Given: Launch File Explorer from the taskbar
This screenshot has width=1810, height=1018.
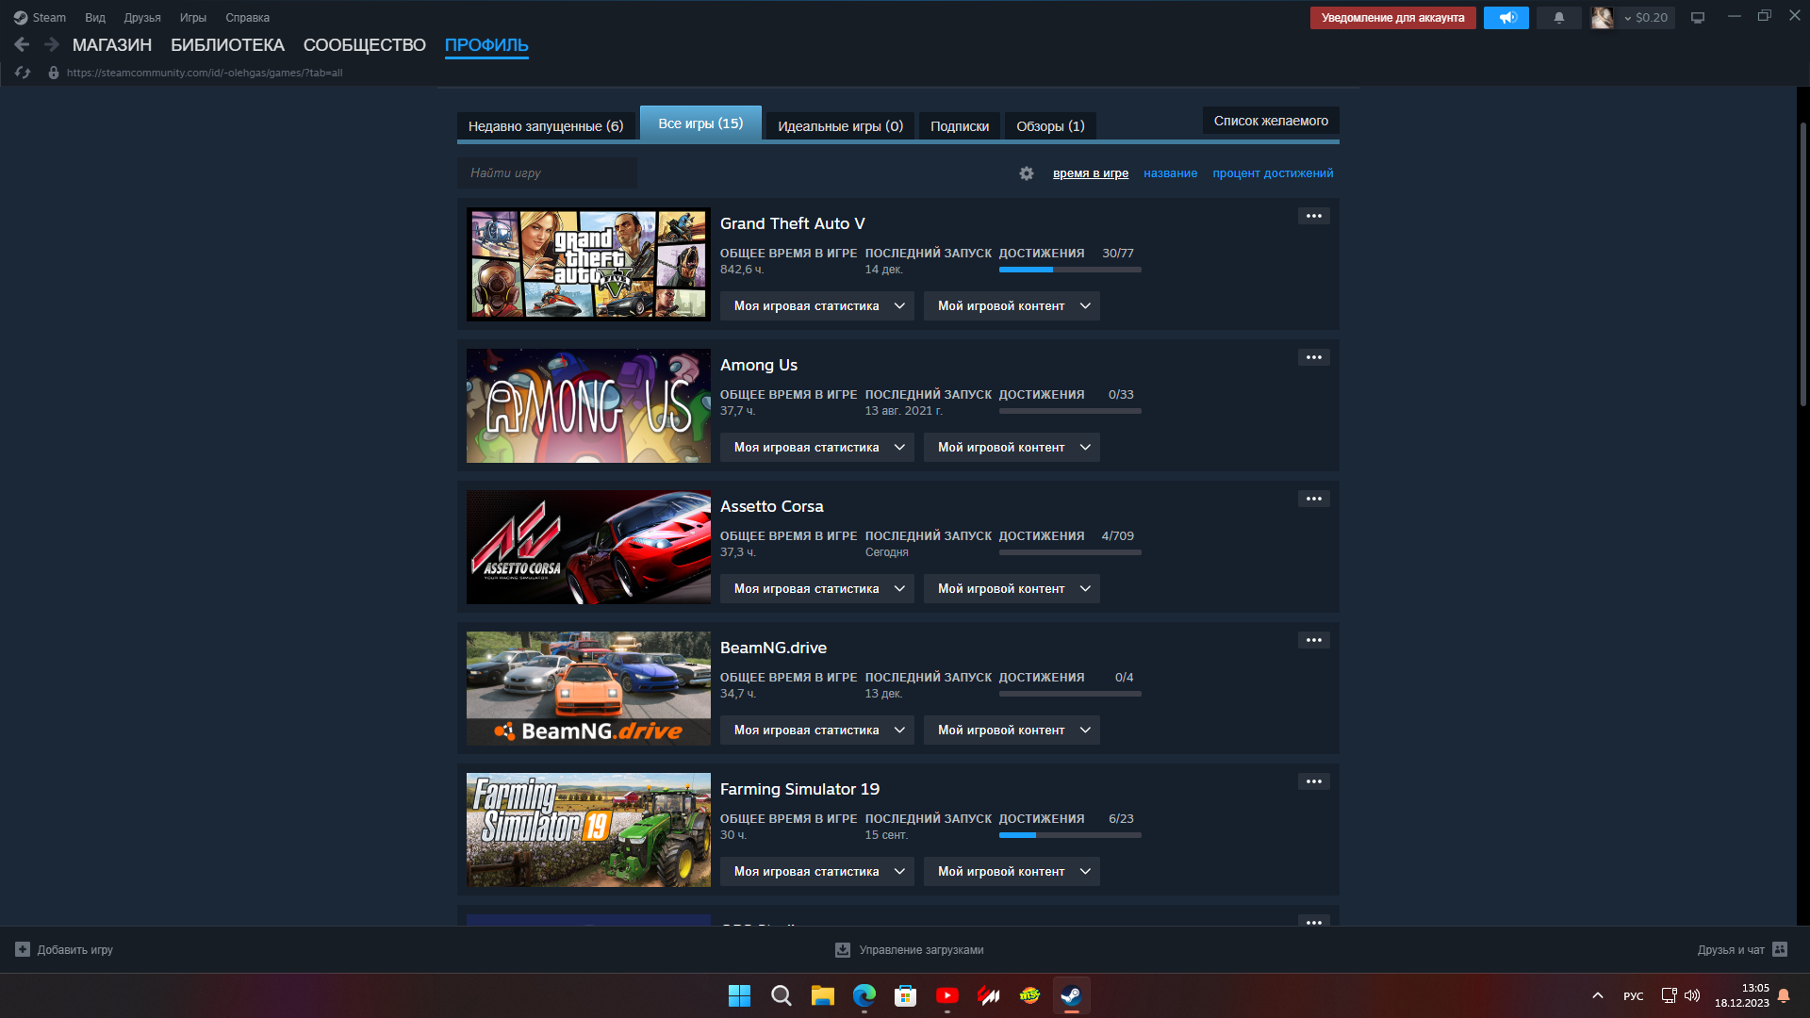Looking at the screenshot, I should click(x=823, y=995).
